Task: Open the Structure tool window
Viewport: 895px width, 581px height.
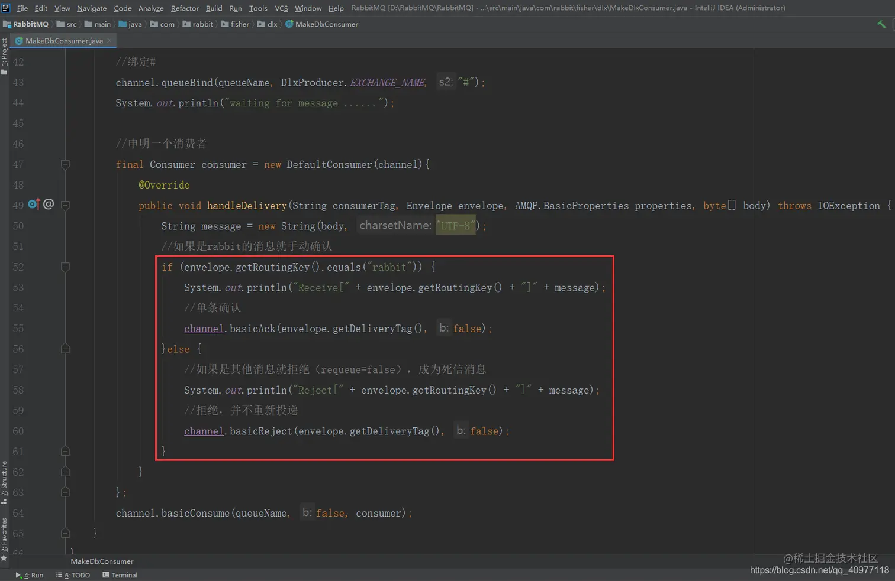Action: tap(4, 482)
